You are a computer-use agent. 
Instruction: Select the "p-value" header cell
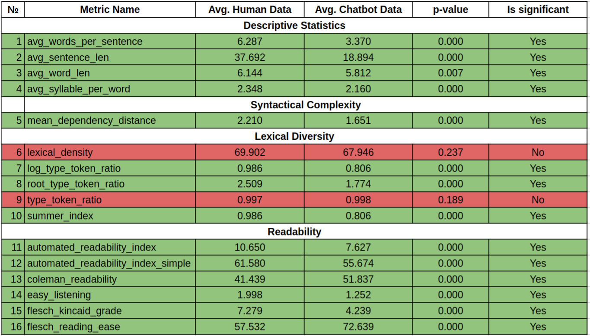[450, 9]
